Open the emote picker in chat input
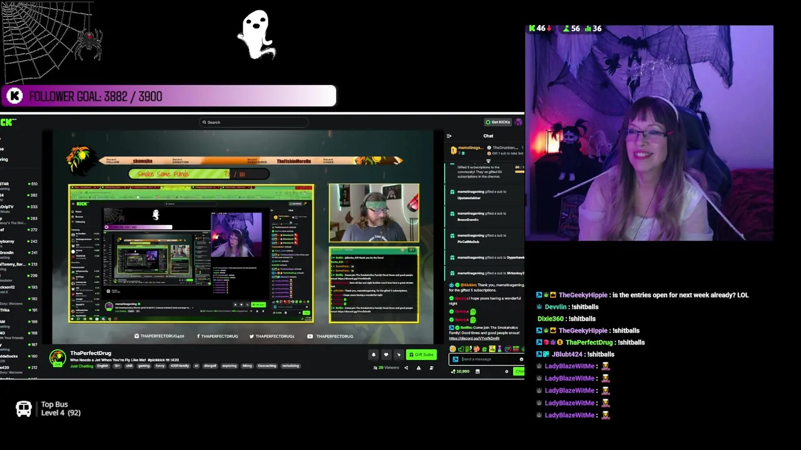Image resolution: width=801 pixels, height=450 pixels. pos(521,359)
